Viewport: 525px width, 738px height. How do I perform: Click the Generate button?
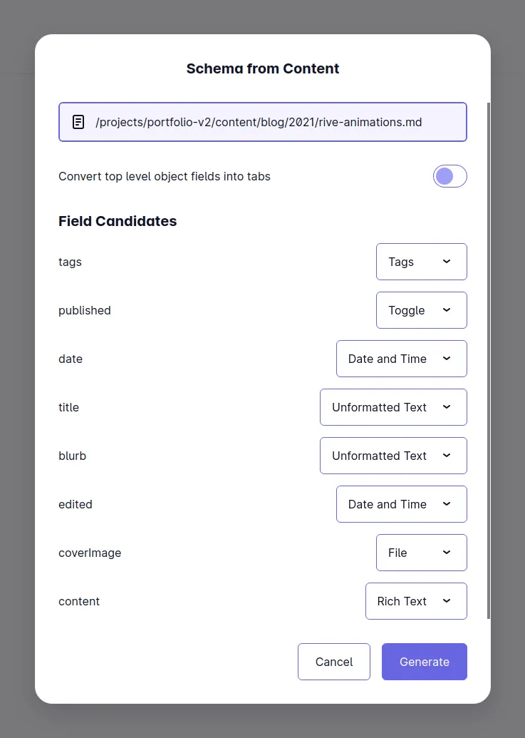tap(425, 662)
